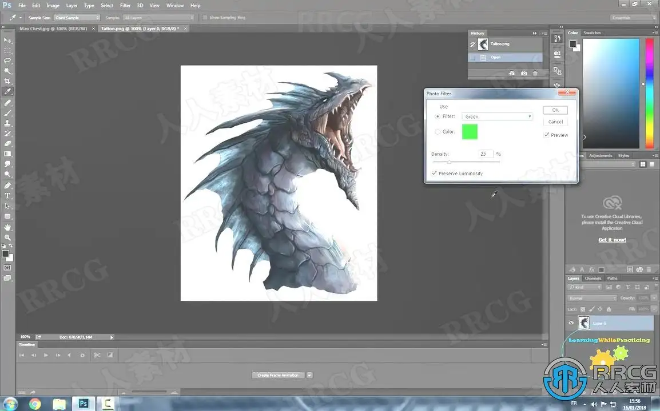Select the Horizontal Type tool
This screenshot has width=660, height=411.
[x=7, y=196]
